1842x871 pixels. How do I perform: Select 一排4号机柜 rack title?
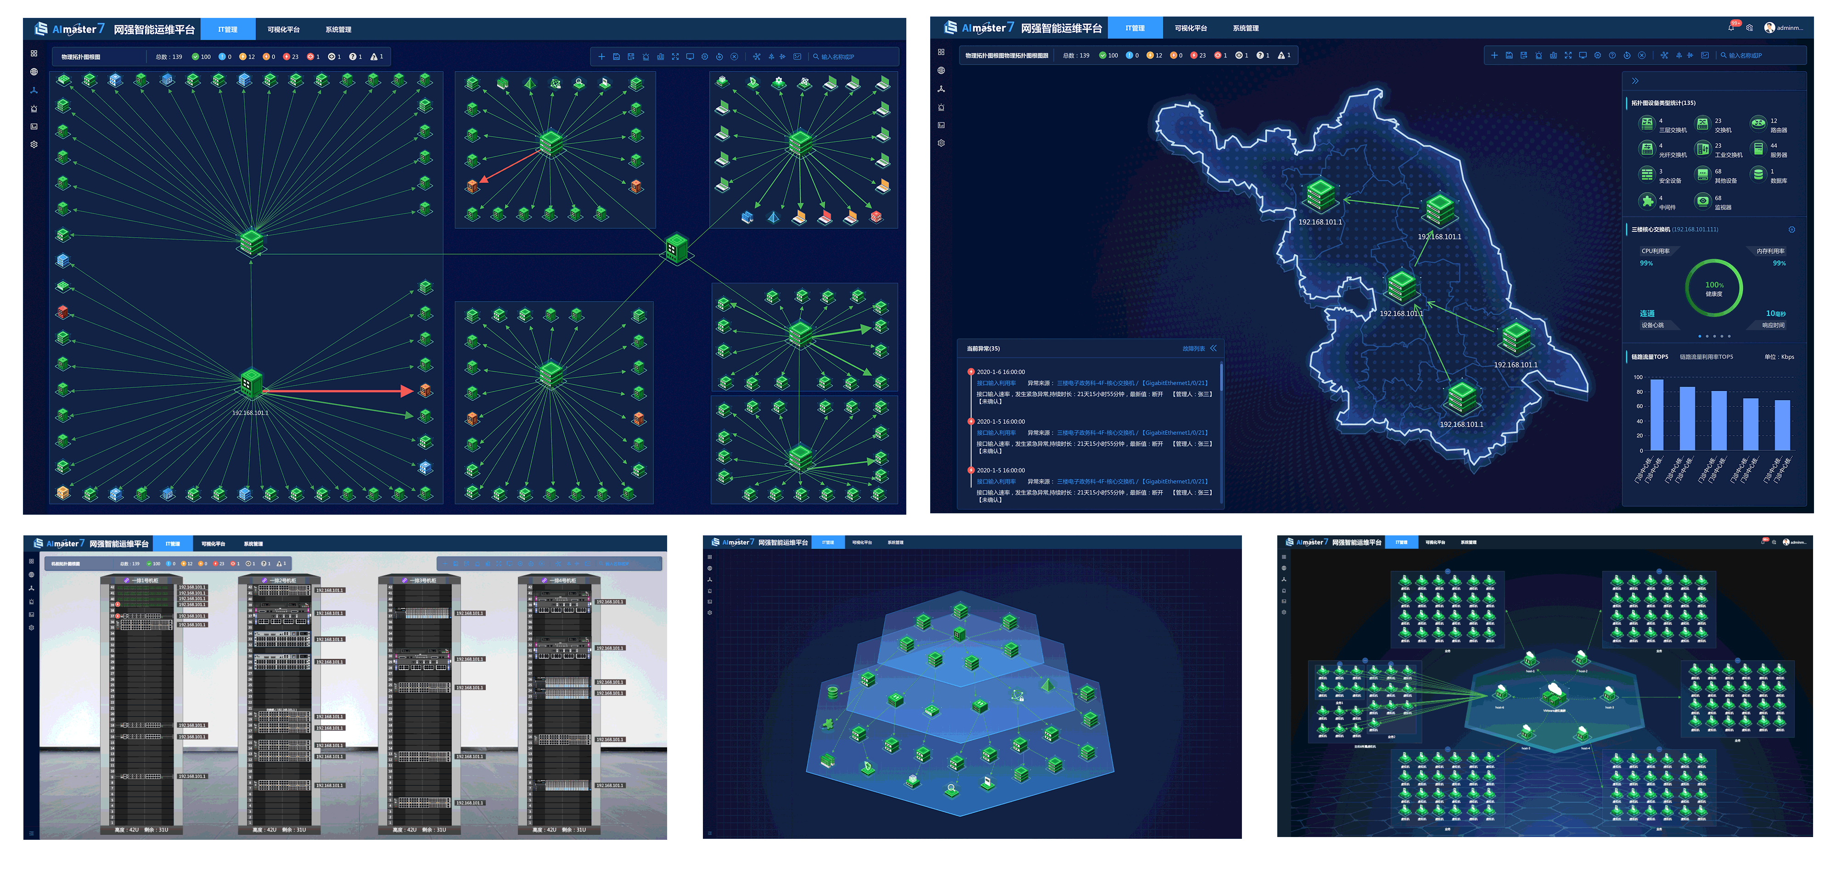click(x=563, y=581)
